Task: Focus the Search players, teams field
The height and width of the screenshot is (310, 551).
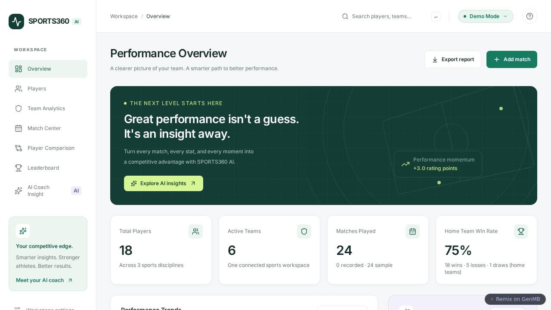Action: (390, 16)
